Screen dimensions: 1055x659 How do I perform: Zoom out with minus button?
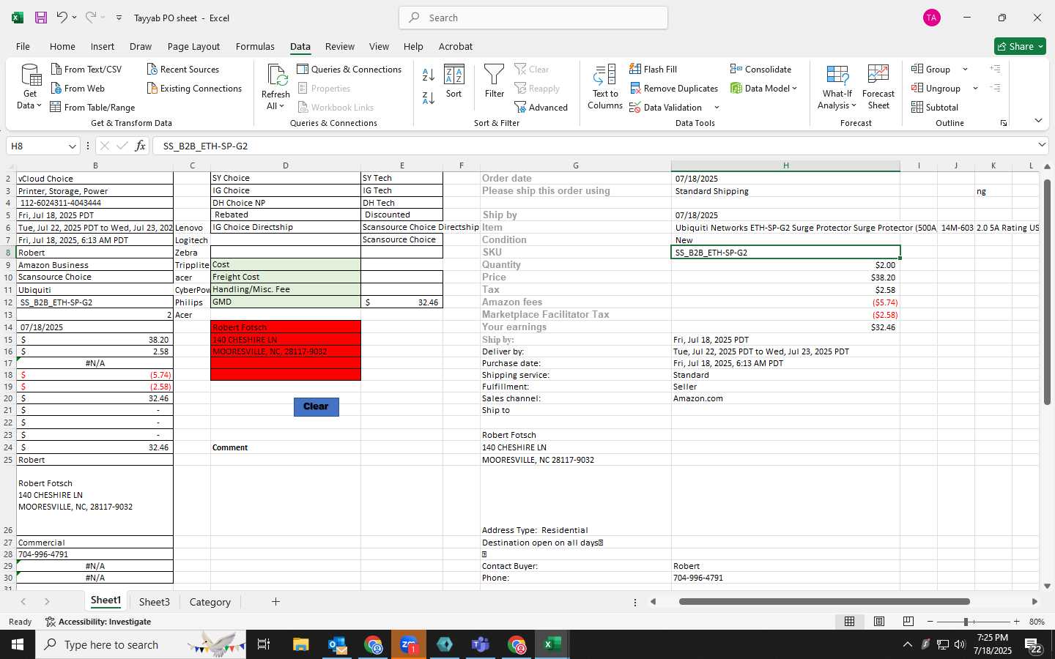point(930,622)
